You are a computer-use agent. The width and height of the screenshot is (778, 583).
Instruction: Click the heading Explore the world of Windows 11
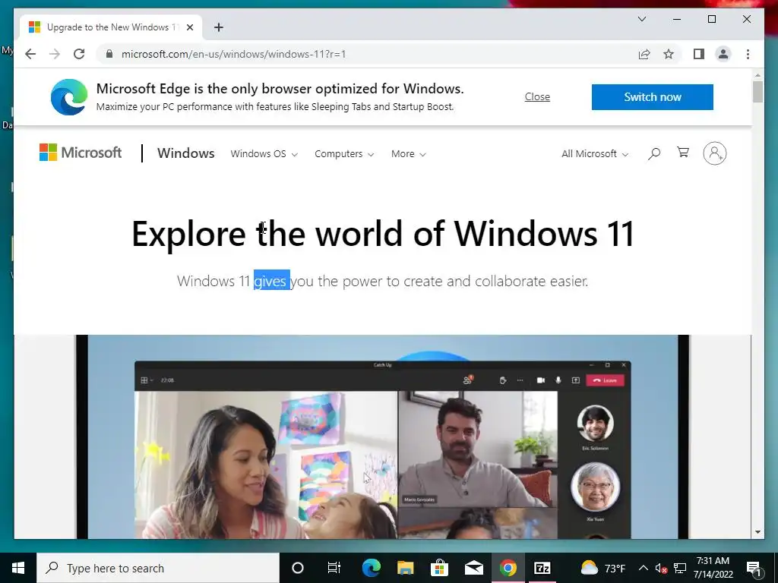[383, 234]
